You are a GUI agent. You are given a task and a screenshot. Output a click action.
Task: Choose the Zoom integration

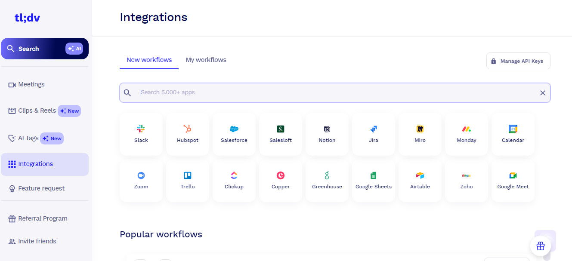pos(141,181)
